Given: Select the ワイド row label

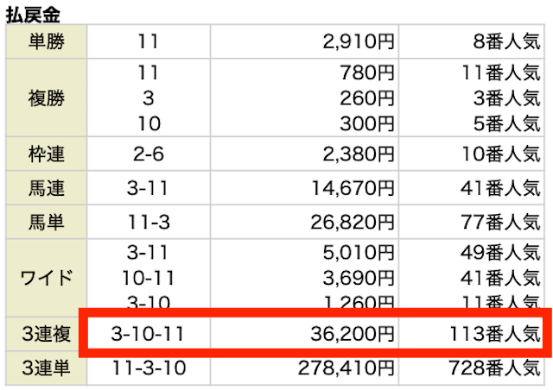Looking at the screenshot, I should point(47,278).
